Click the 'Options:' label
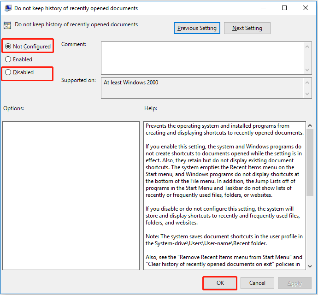The height and width of the screenshot is (295, 318). [13, 108]
